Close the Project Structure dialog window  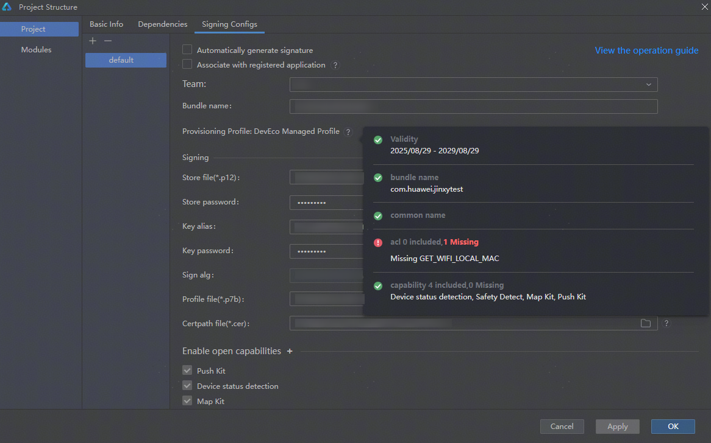(702, 7)
